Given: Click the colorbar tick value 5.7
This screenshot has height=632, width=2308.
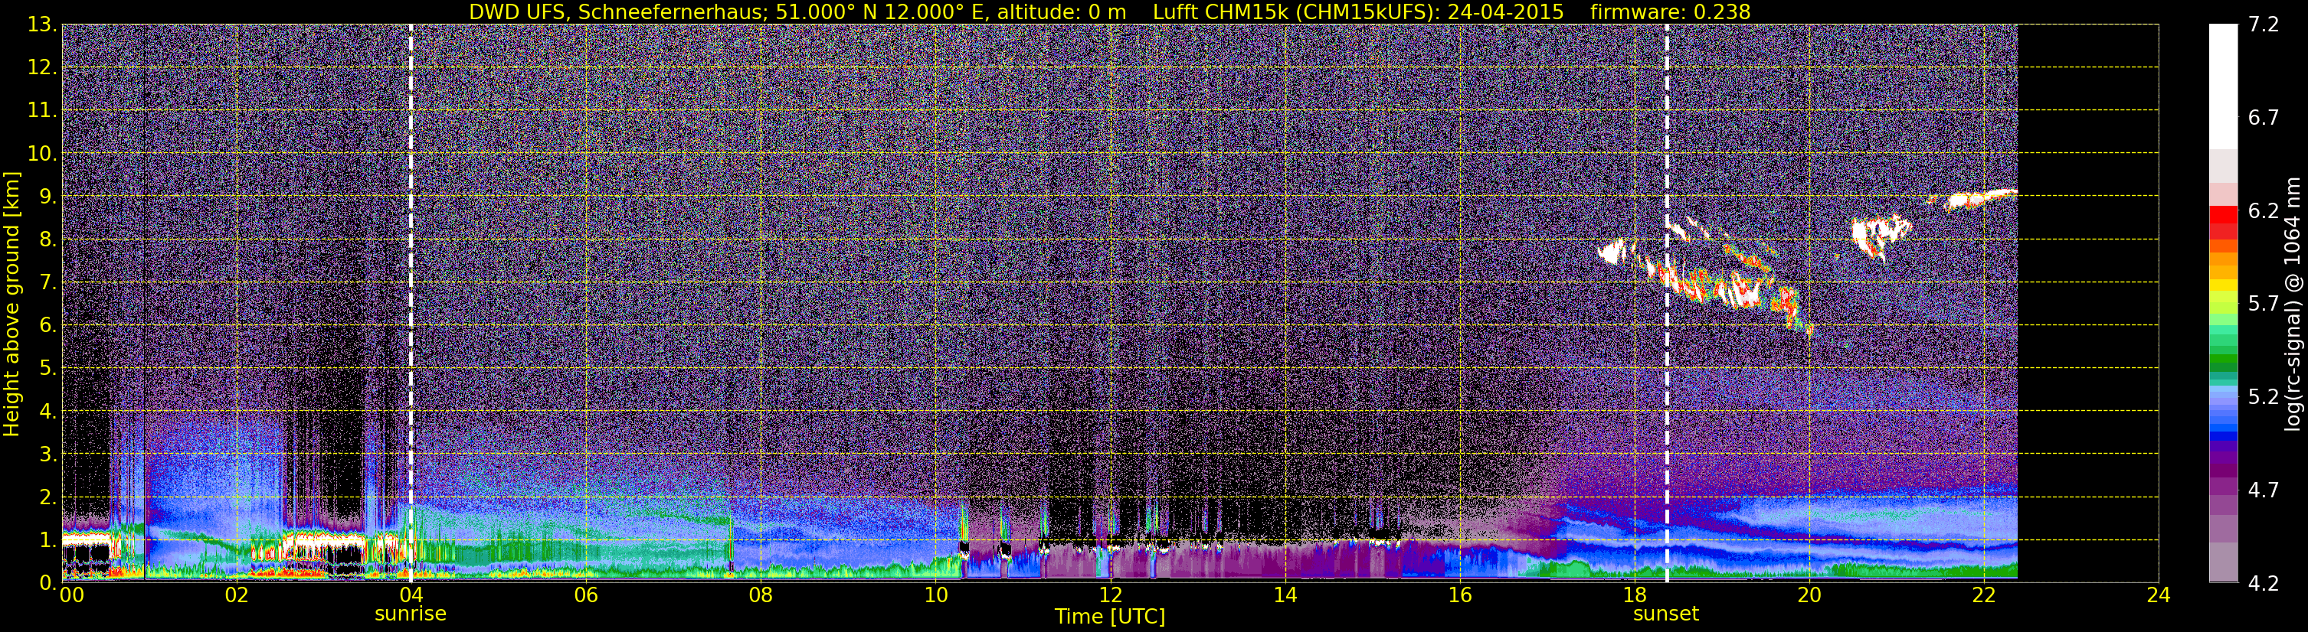Looking at the screenshot, I should coord(2264,305).
